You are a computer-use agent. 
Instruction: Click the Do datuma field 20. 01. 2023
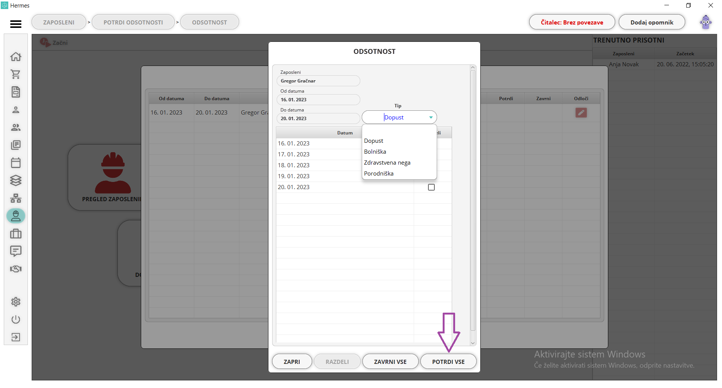[x=318, y=119]
